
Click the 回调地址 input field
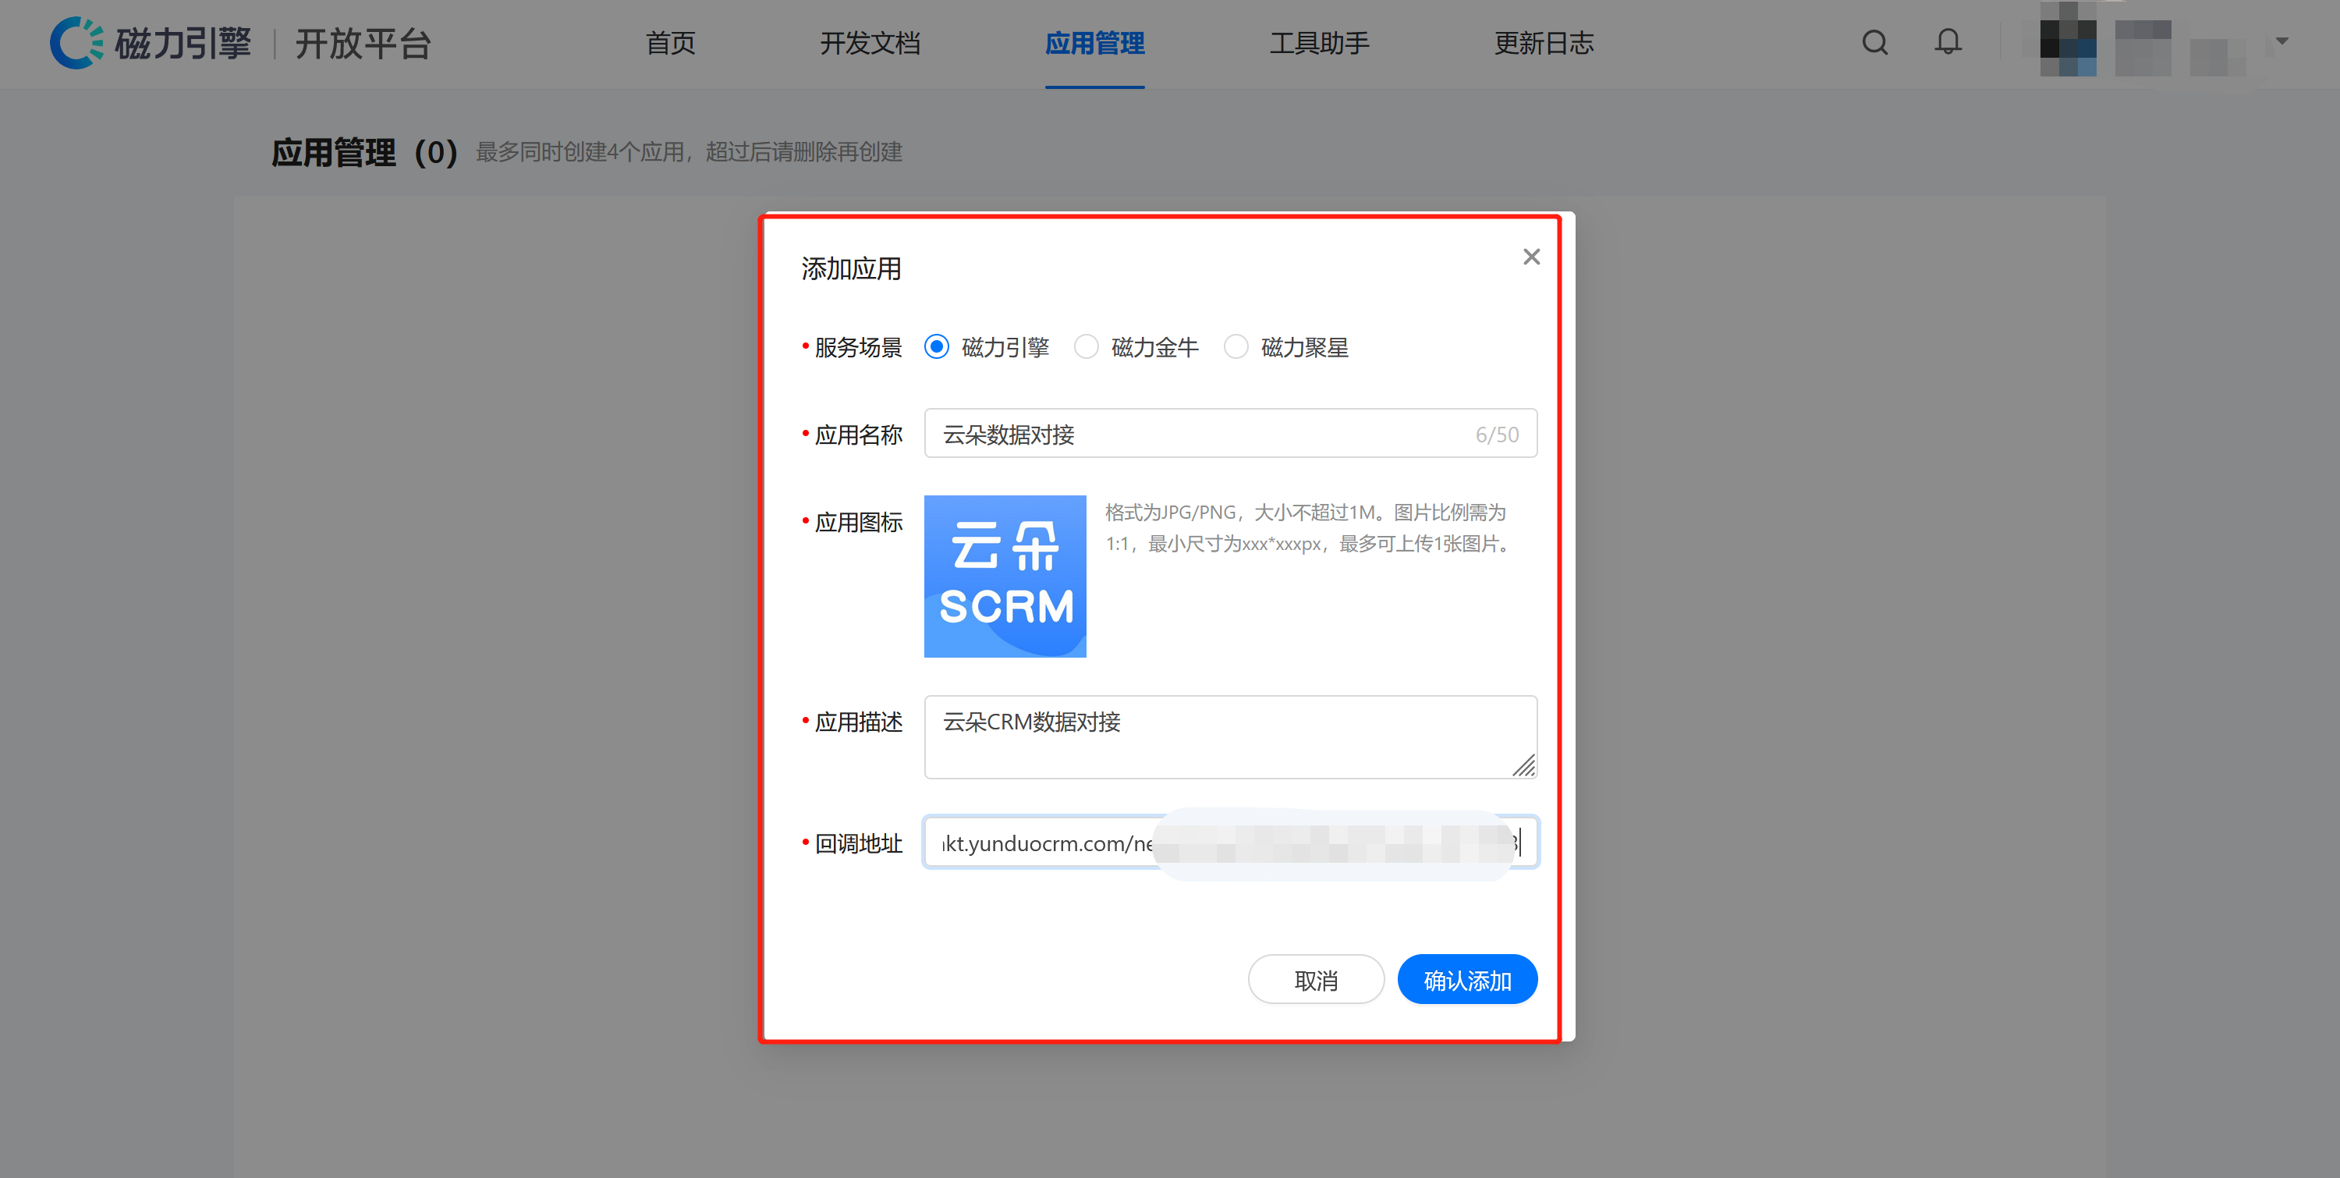click(x=1044, y=843)
